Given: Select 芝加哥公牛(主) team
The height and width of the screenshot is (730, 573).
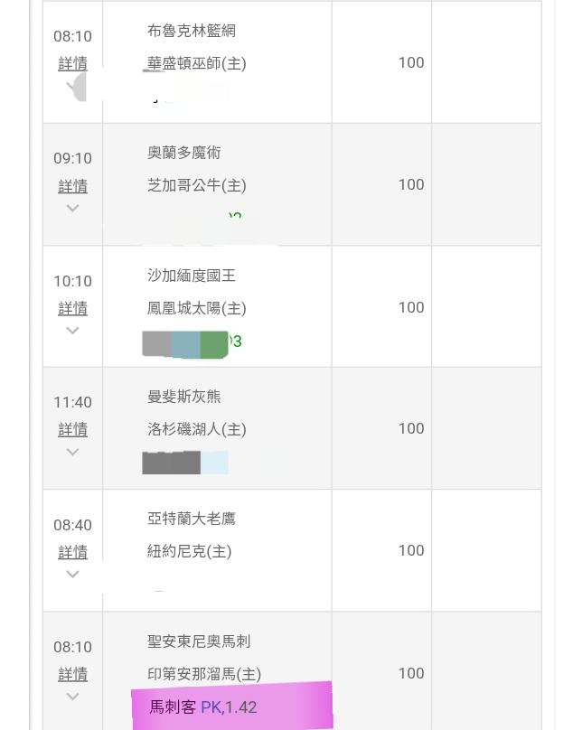Looking at the screenshot, I should coord(197,185).
